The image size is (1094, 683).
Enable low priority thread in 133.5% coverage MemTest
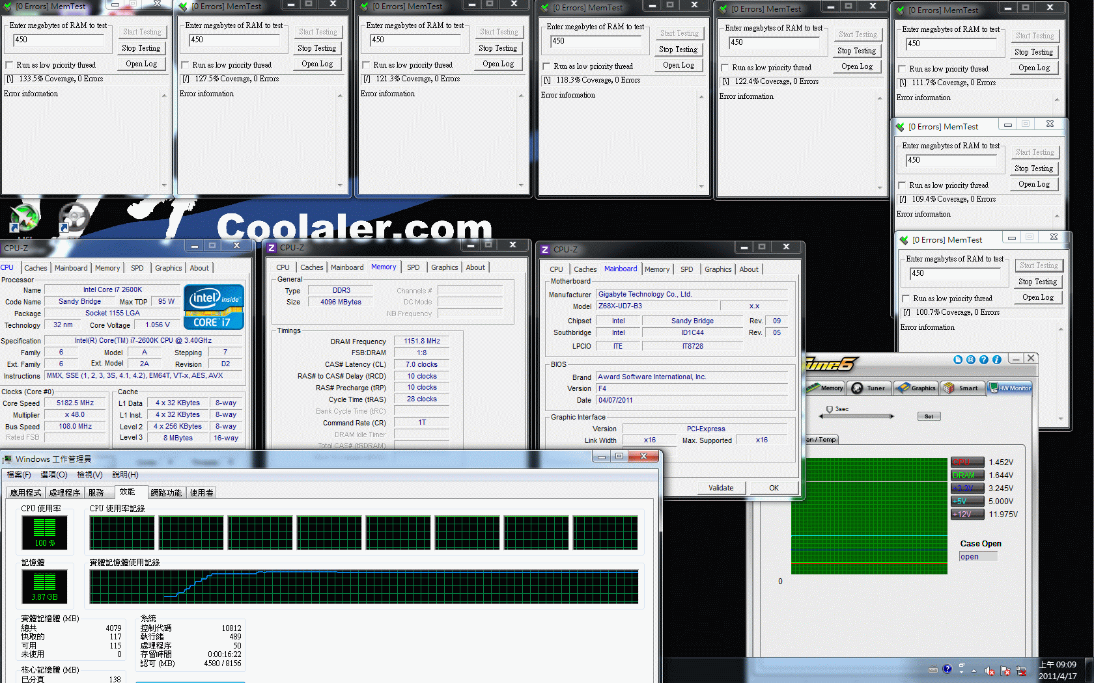click(x=9, y=65)
